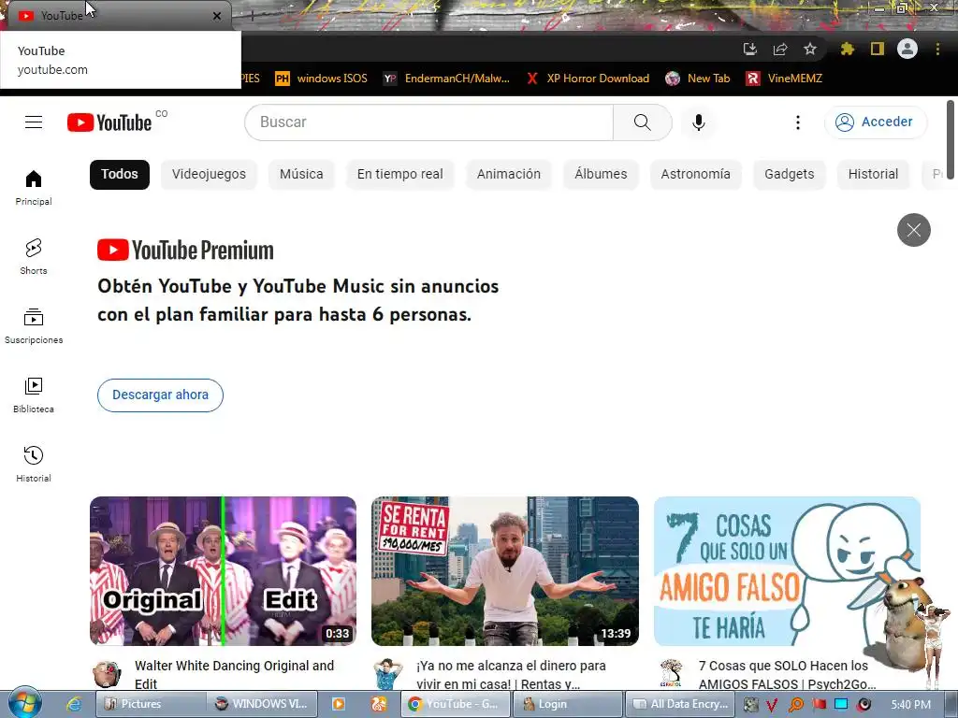Screen dimensions: 958x718
Task: Select the En tiempo real chip
Action: point(400,174)
